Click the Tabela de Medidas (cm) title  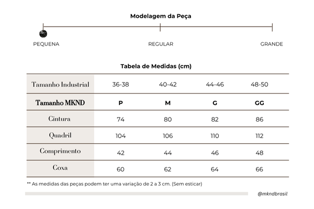pyautogui.click(x=156, y=66)
